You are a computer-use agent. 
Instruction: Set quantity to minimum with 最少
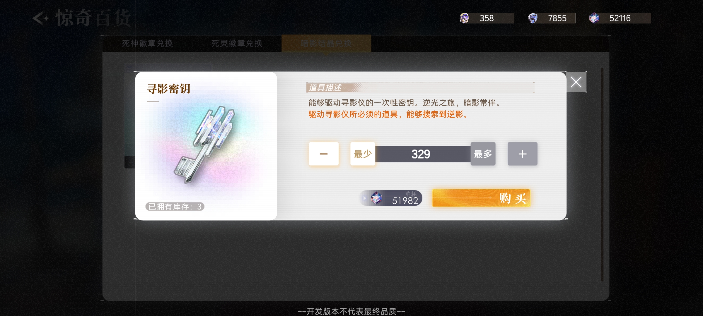(x=363, y=154)
